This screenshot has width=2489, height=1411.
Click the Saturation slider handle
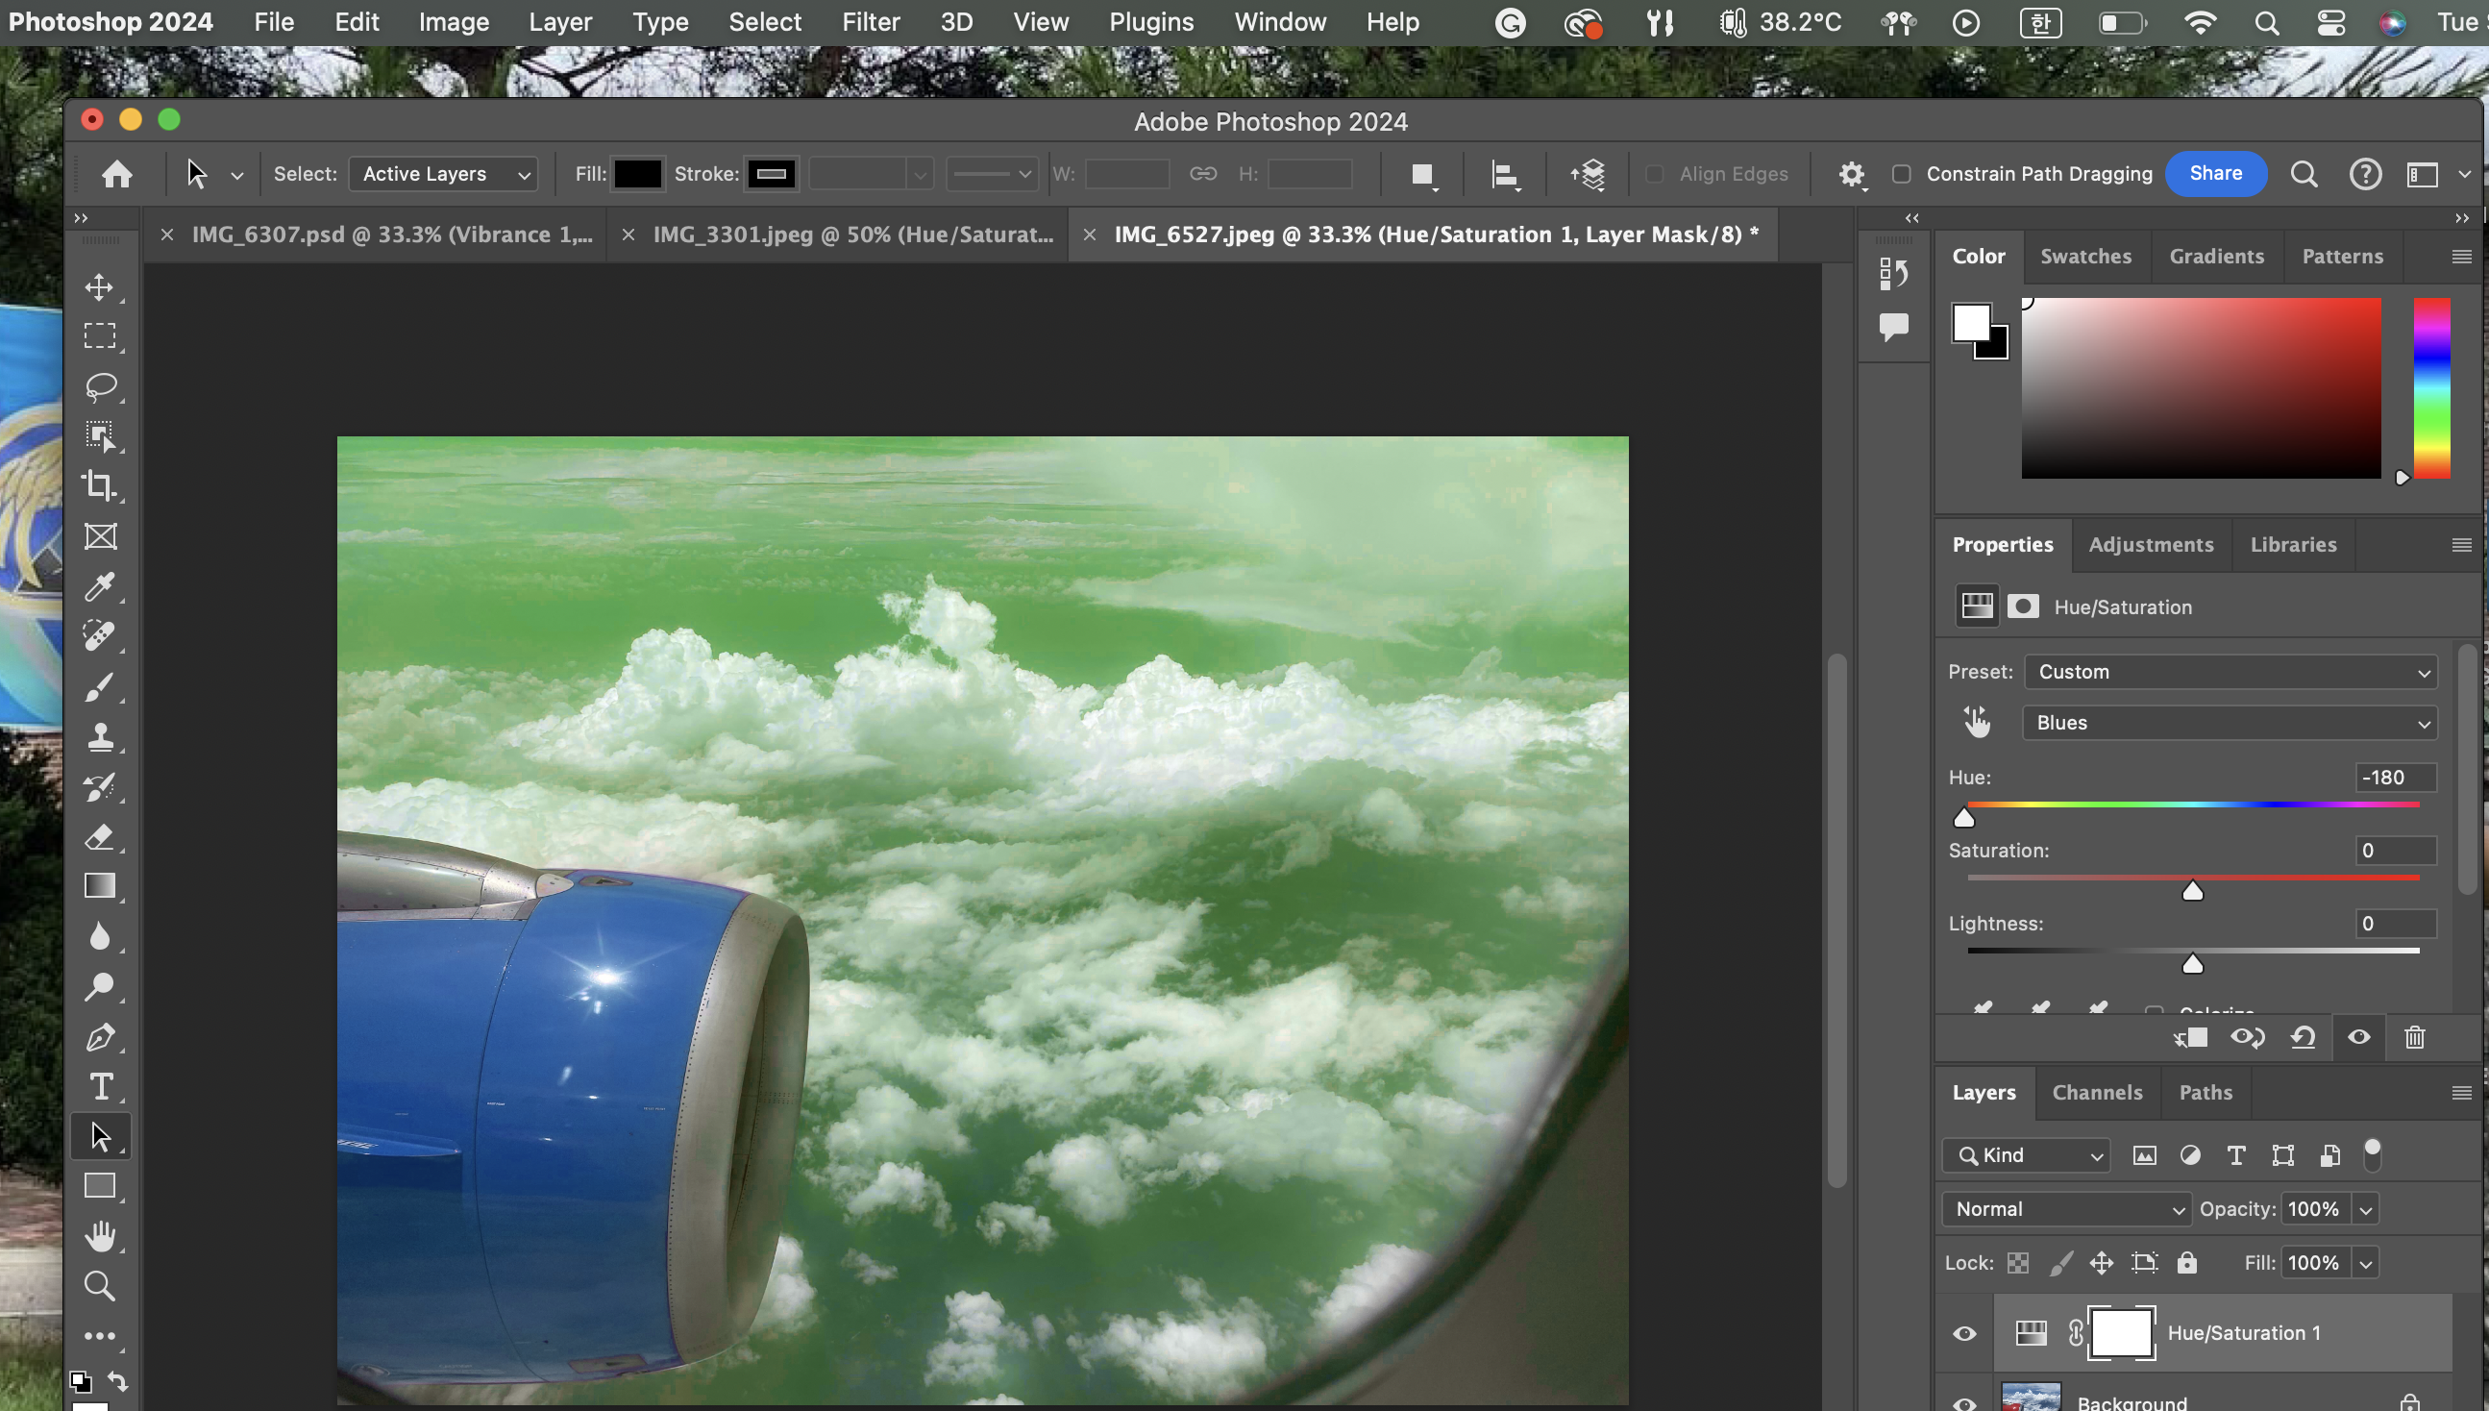click(2192, 892)
